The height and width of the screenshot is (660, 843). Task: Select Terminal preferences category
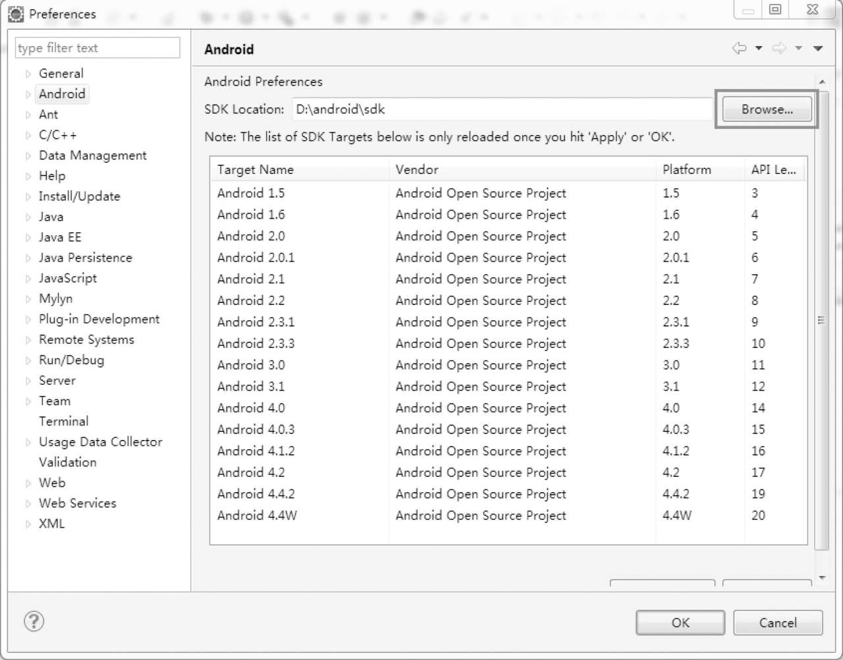[x=63, y=421]
